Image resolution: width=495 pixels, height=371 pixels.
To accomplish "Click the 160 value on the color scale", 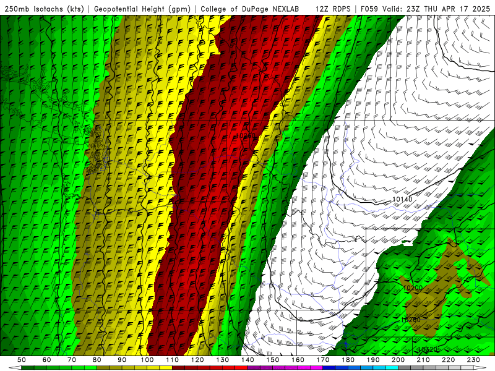I will [298, 360].
